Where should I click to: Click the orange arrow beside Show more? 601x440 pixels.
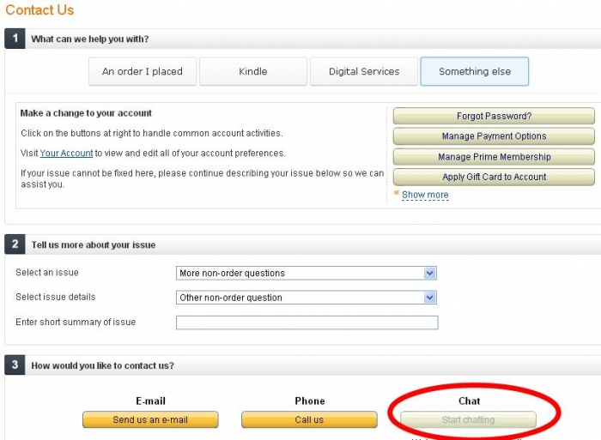(397, 193)
